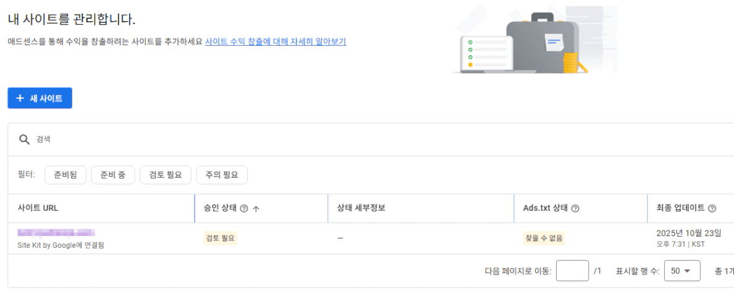Click help icon beside 승인 상태 header
This screenshot has height=293, width=734.
click(243, 208)
